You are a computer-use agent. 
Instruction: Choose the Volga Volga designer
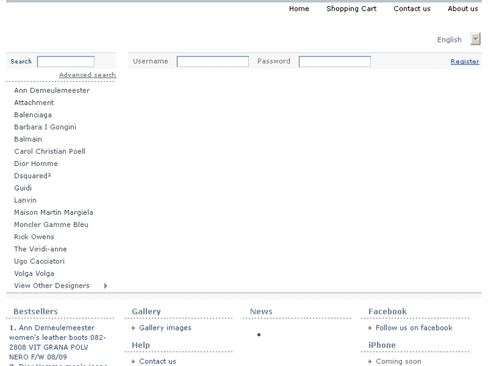pos(34,273)
